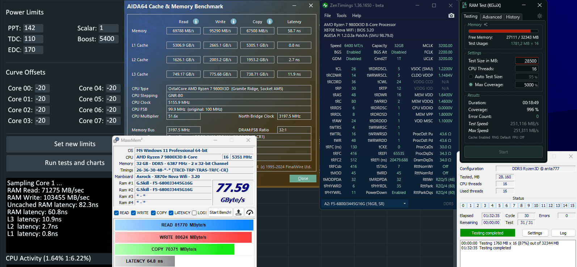Open the Help menu in ZenTimings
This screenshot has width=577, height=267.
click(x=357, y=16)
